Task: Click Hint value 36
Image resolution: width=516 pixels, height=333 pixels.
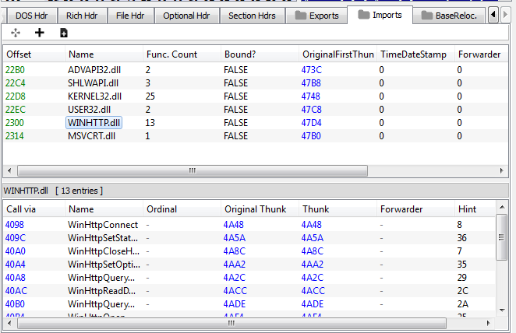Action: 462,238
